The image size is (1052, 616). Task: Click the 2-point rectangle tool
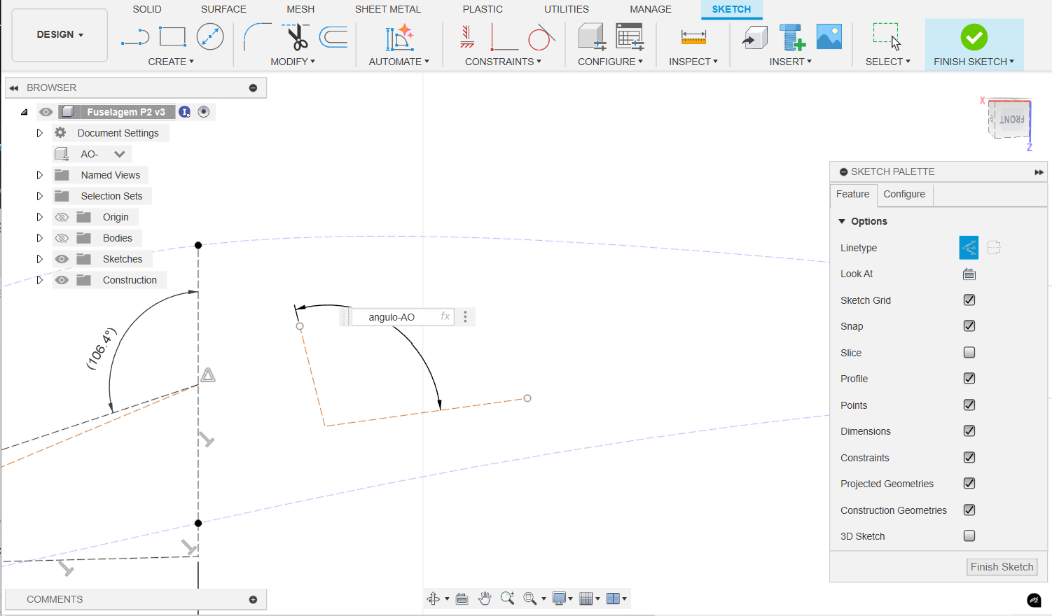tap(172, 36)
